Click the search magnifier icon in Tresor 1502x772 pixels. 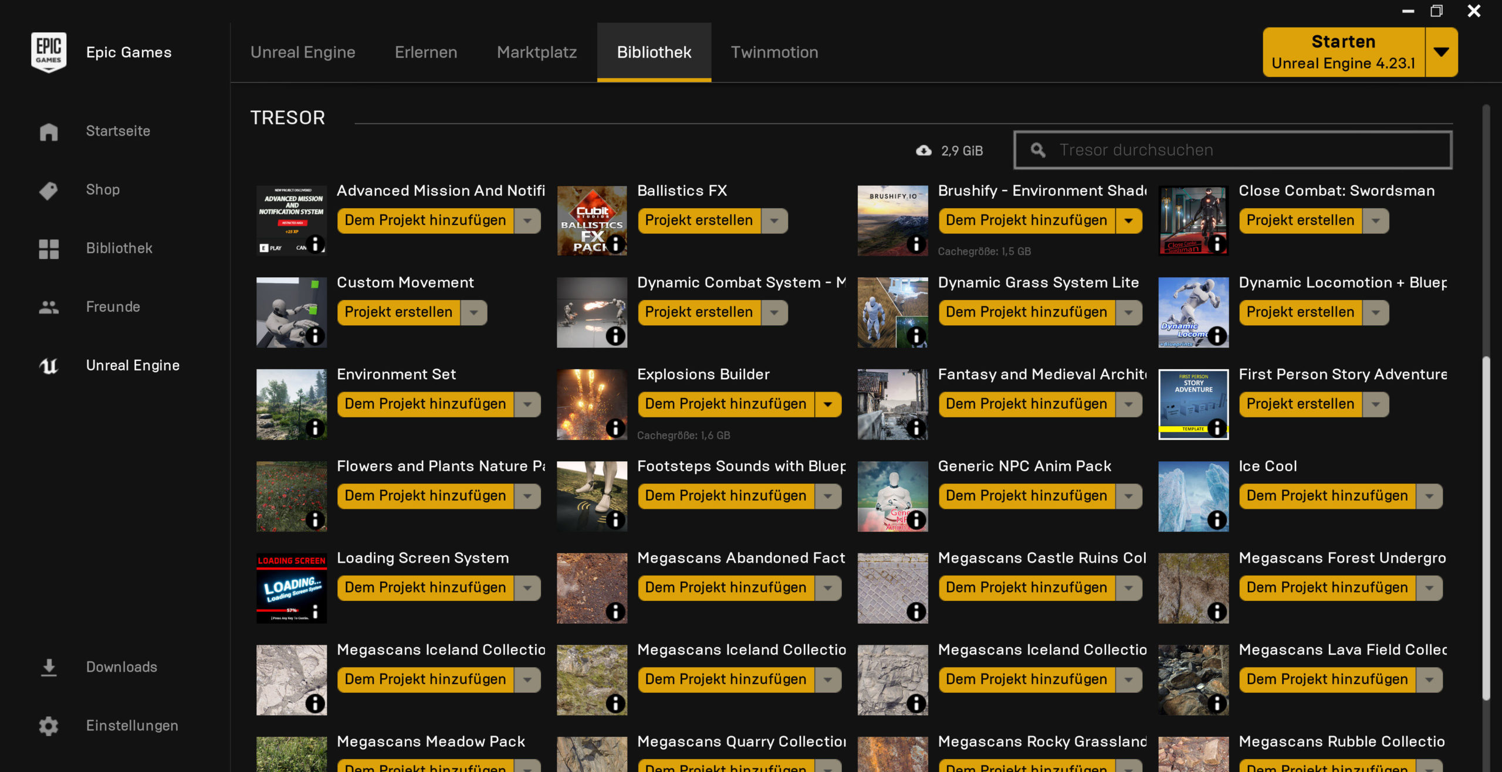pos(1038,150)
